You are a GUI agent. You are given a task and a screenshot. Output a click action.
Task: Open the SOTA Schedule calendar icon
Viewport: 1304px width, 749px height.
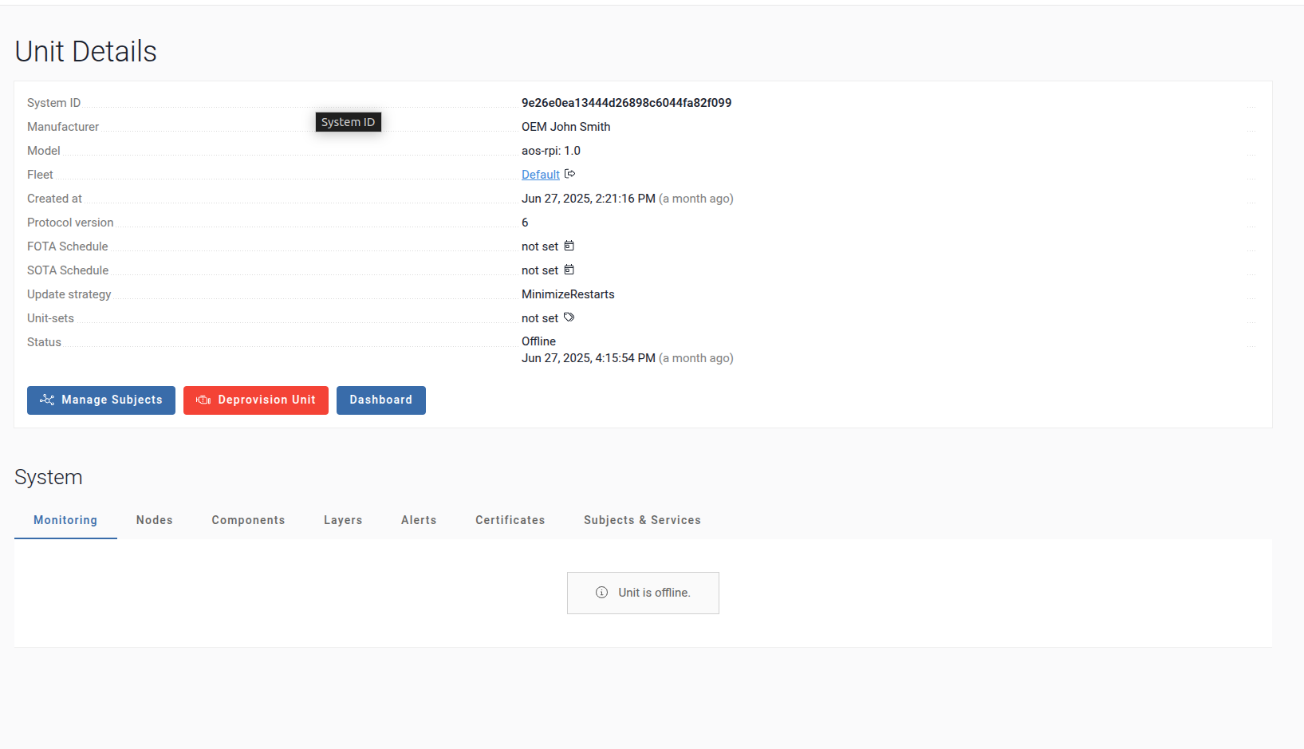(569, 270)
